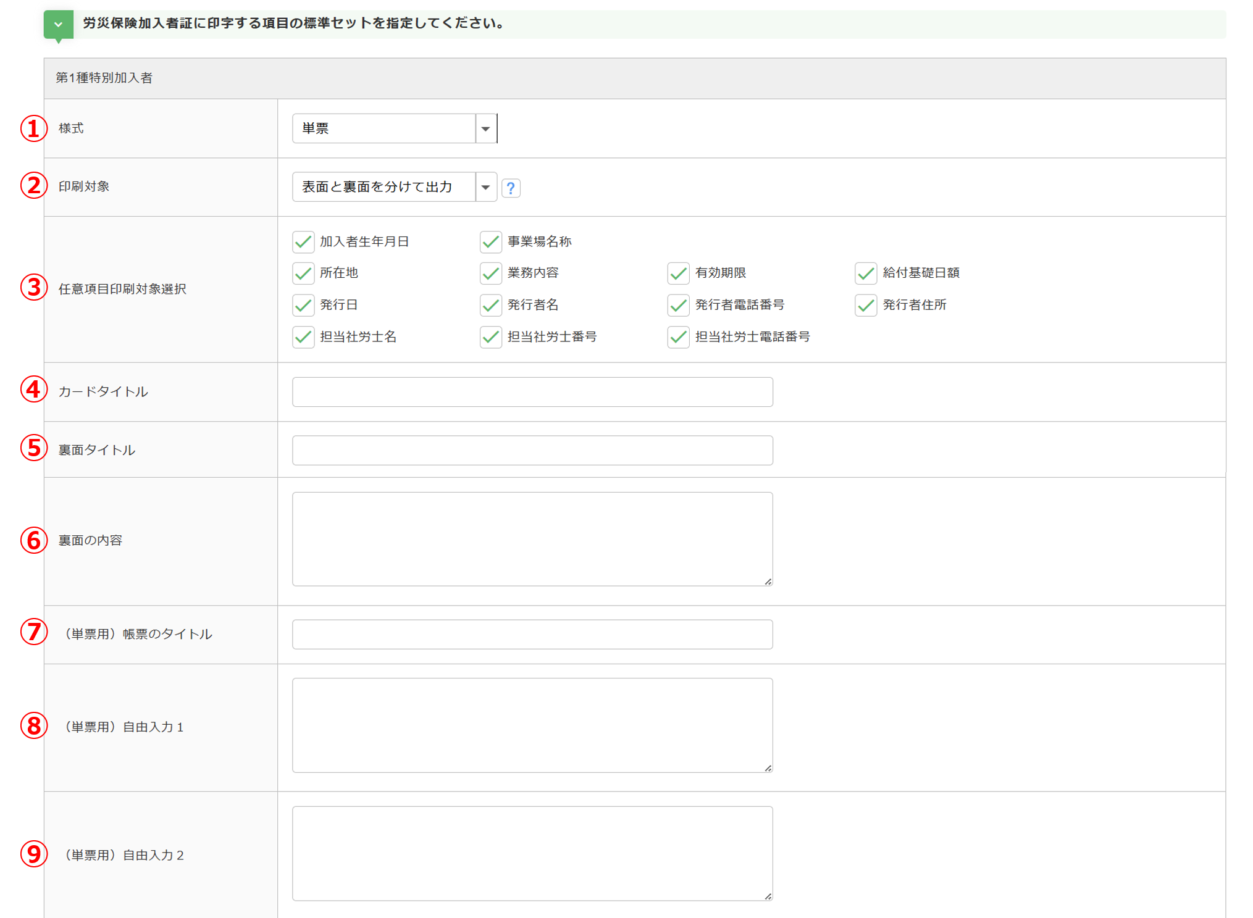This screenshot has width=1253, height=918.
Task: Toggle the 事業場名称 checkbox
Action: (490, 241)
